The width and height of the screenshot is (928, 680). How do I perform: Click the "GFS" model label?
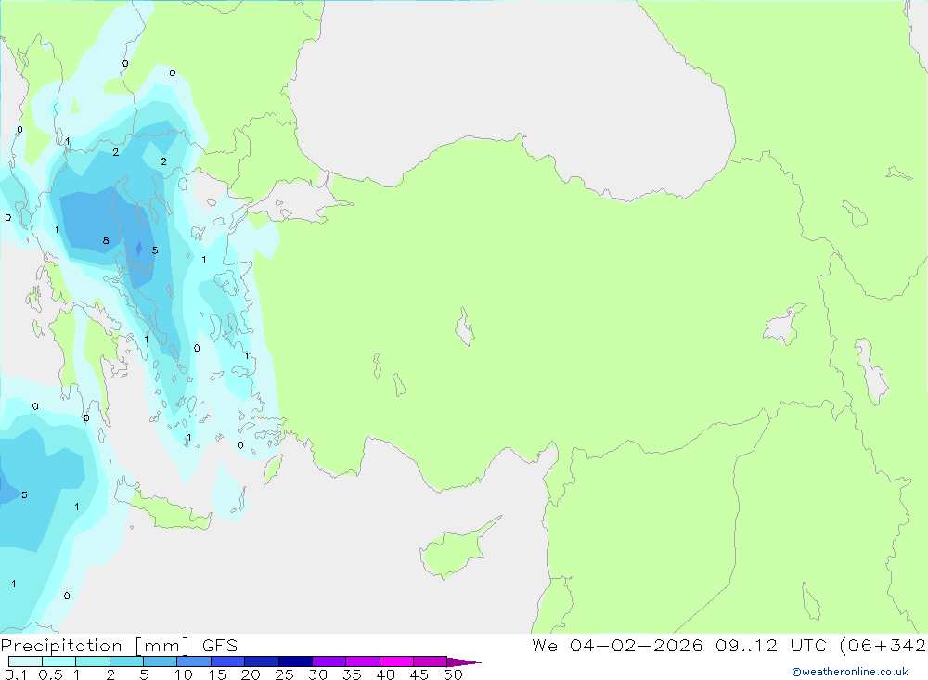220,645
